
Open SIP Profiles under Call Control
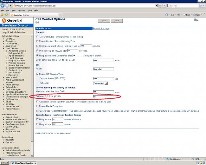point(15,73)
